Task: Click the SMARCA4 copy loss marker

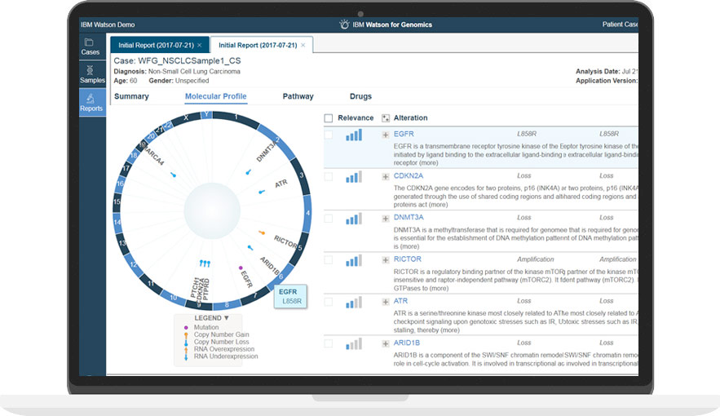Action: point(173,175)
